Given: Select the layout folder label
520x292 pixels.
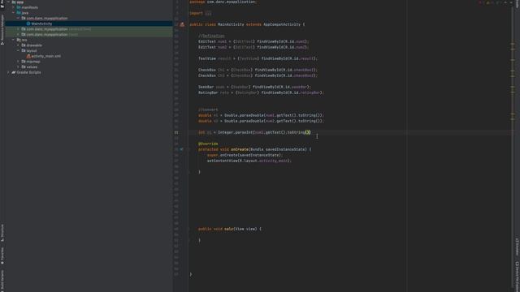Looking at the screenshot, I should [x=32, y=50].
